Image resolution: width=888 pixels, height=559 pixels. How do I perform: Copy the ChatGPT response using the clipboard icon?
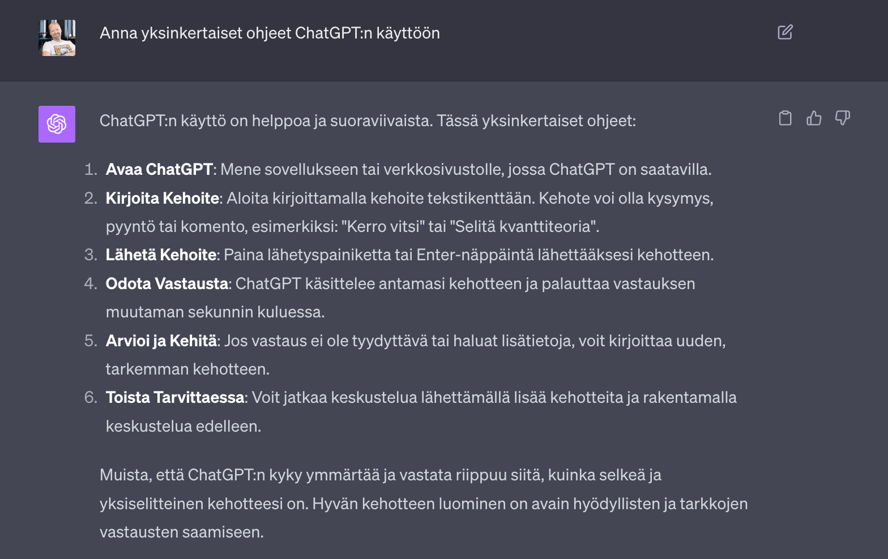pos(785,118)
